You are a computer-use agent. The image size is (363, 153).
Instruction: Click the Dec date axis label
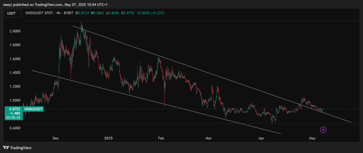56,138
